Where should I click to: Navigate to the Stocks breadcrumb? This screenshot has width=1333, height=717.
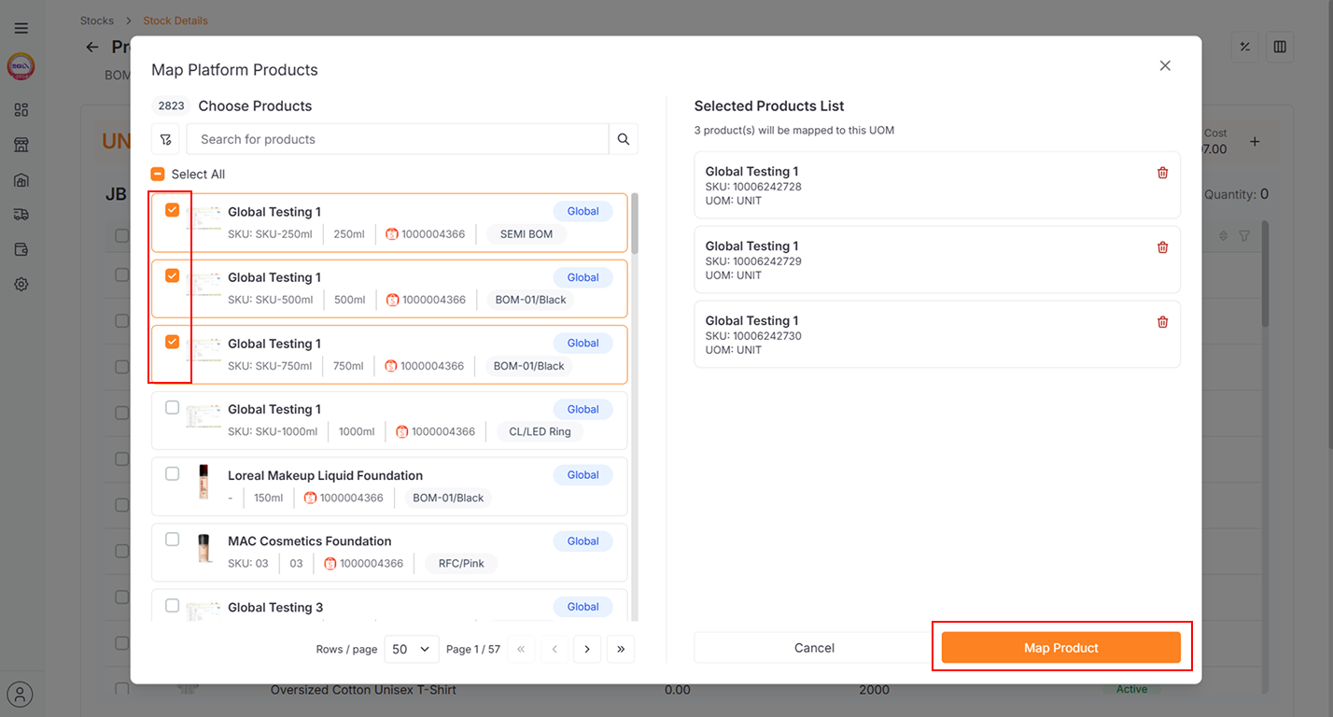pyautogui.click(x=96, y=20)
